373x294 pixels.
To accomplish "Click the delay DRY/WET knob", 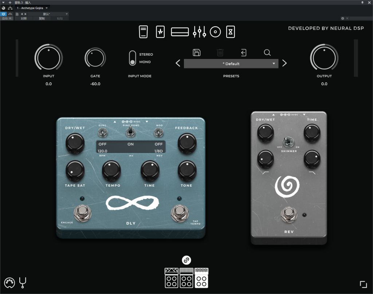I will pos(75,143).
